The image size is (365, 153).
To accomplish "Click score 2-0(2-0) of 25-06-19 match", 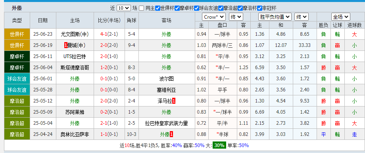I will pos(109,45).
